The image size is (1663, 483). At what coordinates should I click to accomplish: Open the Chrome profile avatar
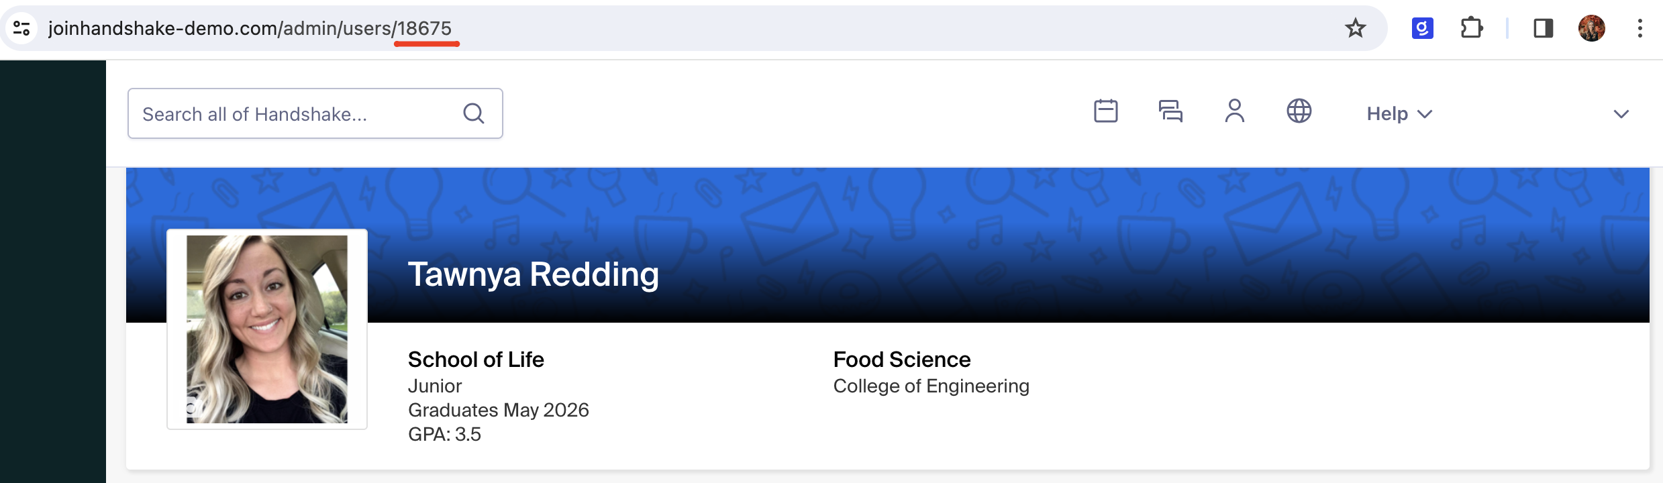tap(1591, 28)
